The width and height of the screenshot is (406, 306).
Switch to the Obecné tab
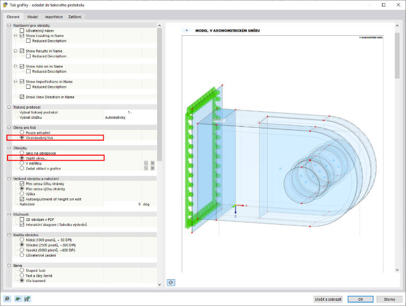point(13,17)
